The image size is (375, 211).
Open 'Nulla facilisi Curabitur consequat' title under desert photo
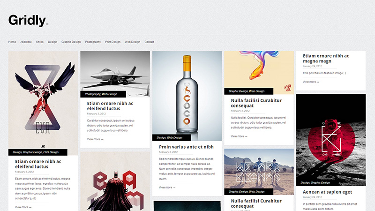point(256,203)
